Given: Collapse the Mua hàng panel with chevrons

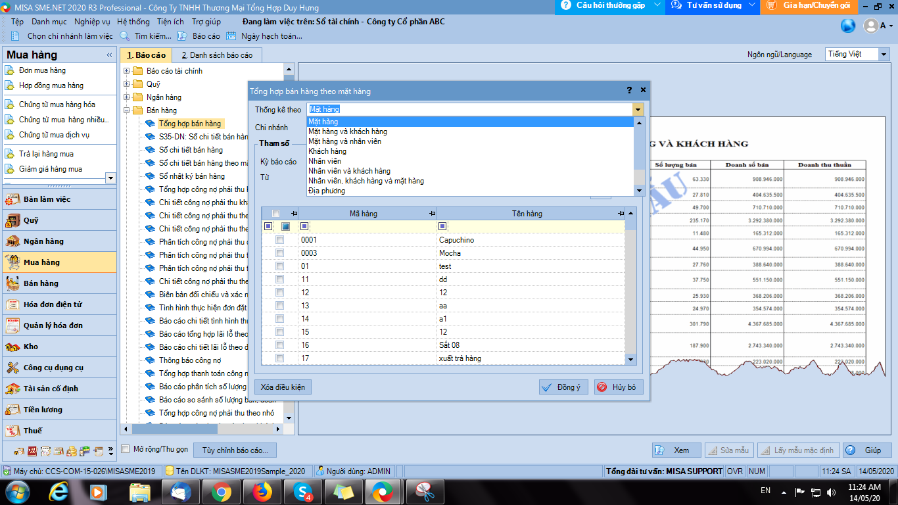Looking at the screenshot, I should [x=109, y=55].
